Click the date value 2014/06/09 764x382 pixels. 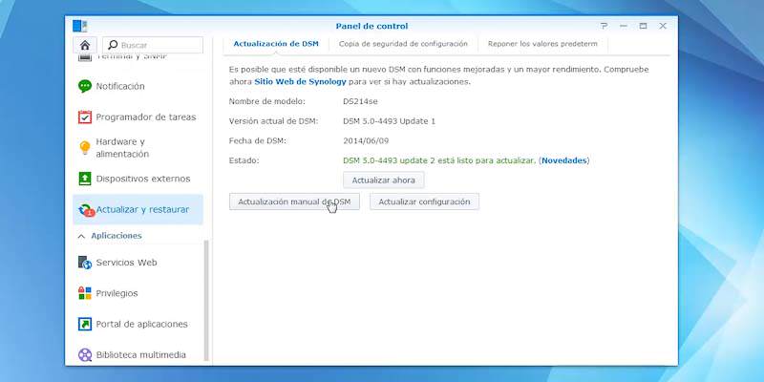366,140
